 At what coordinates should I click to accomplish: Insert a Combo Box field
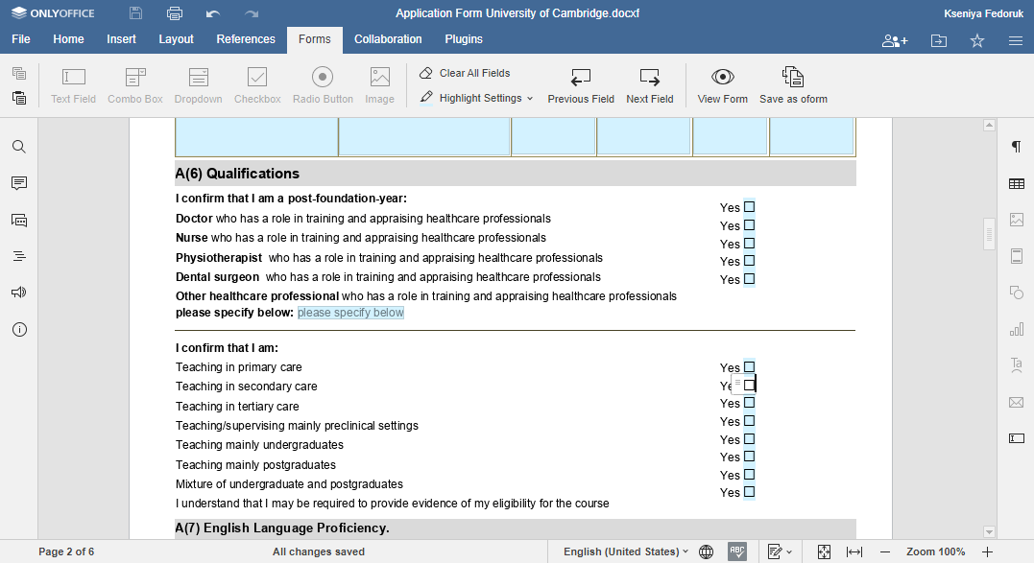tap(135, 85)
